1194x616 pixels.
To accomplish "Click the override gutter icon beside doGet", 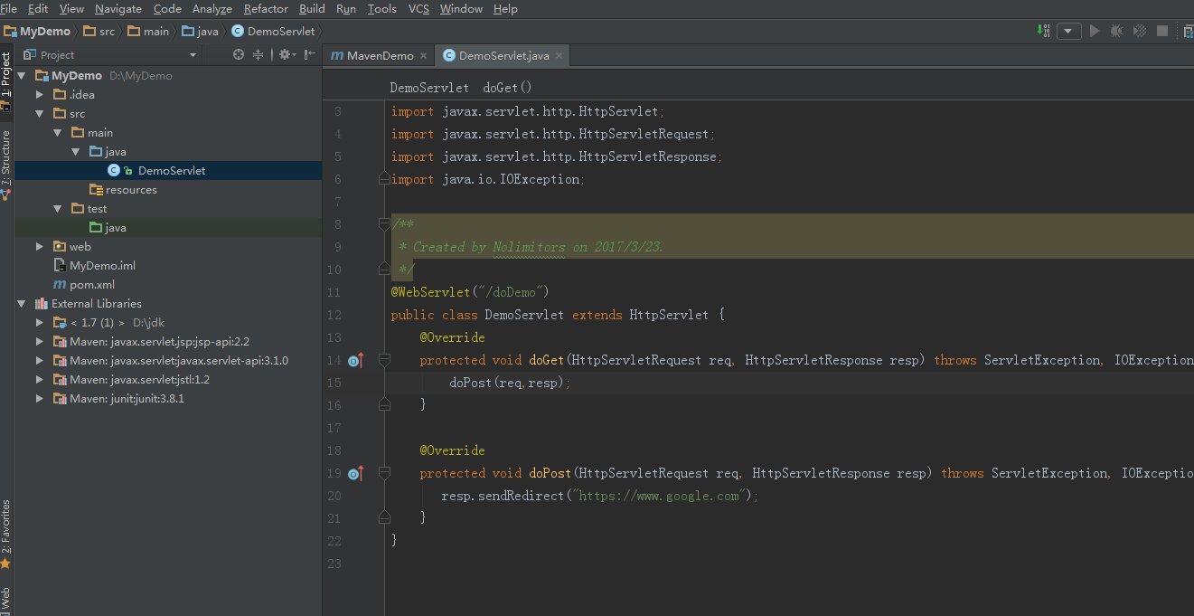I will (x=355, y=361).
